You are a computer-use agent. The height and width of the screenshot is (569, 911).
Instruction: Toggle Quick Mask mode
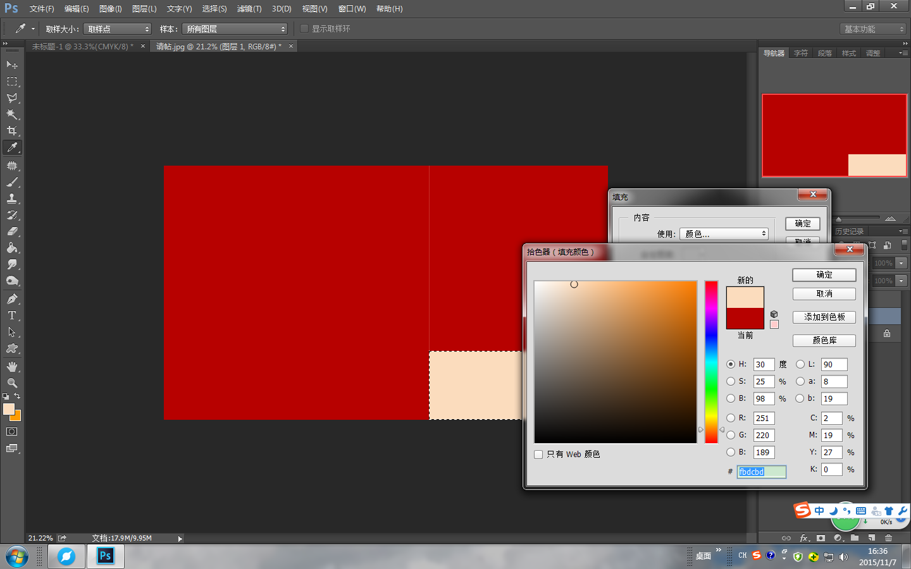pyautogui.click(x=12, y=432)
